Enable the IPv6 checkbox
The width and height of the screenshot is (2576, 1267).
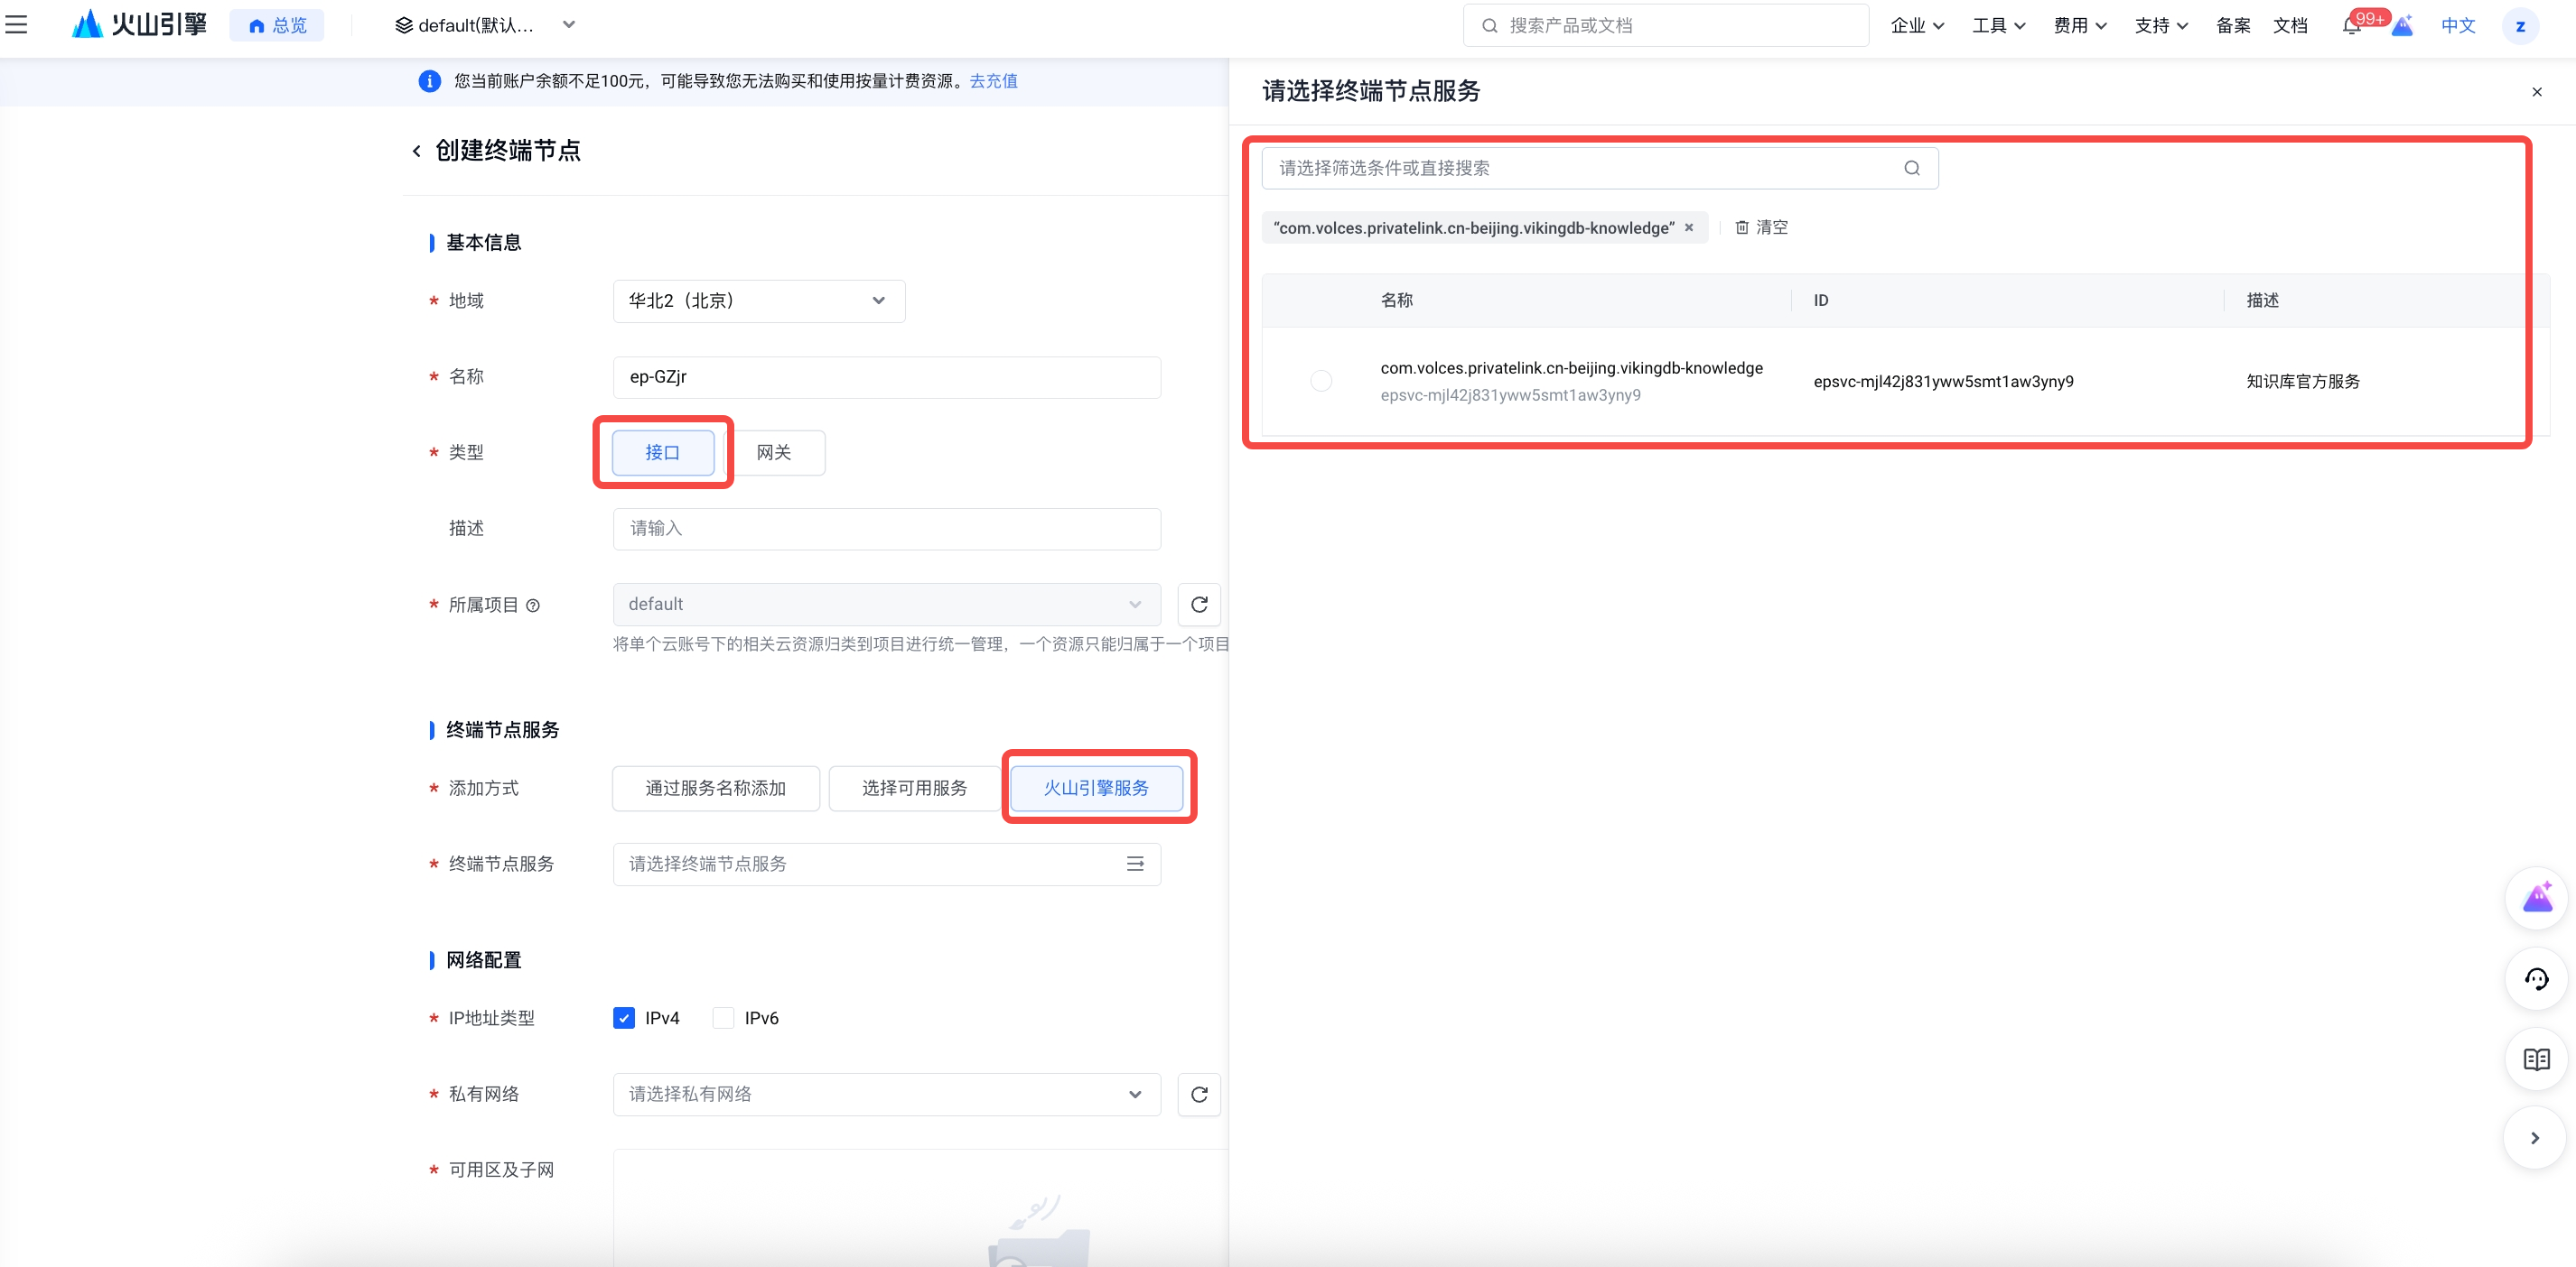point(723,1017)
